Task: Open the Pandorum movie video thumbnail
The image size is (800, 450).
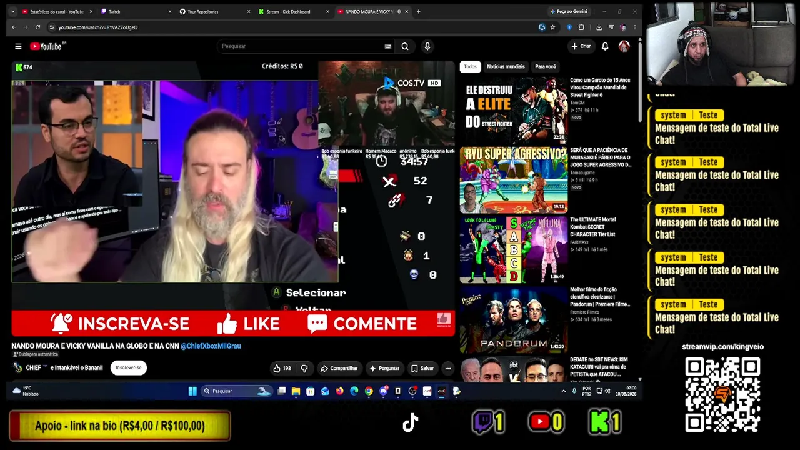Action: (514, 320)
